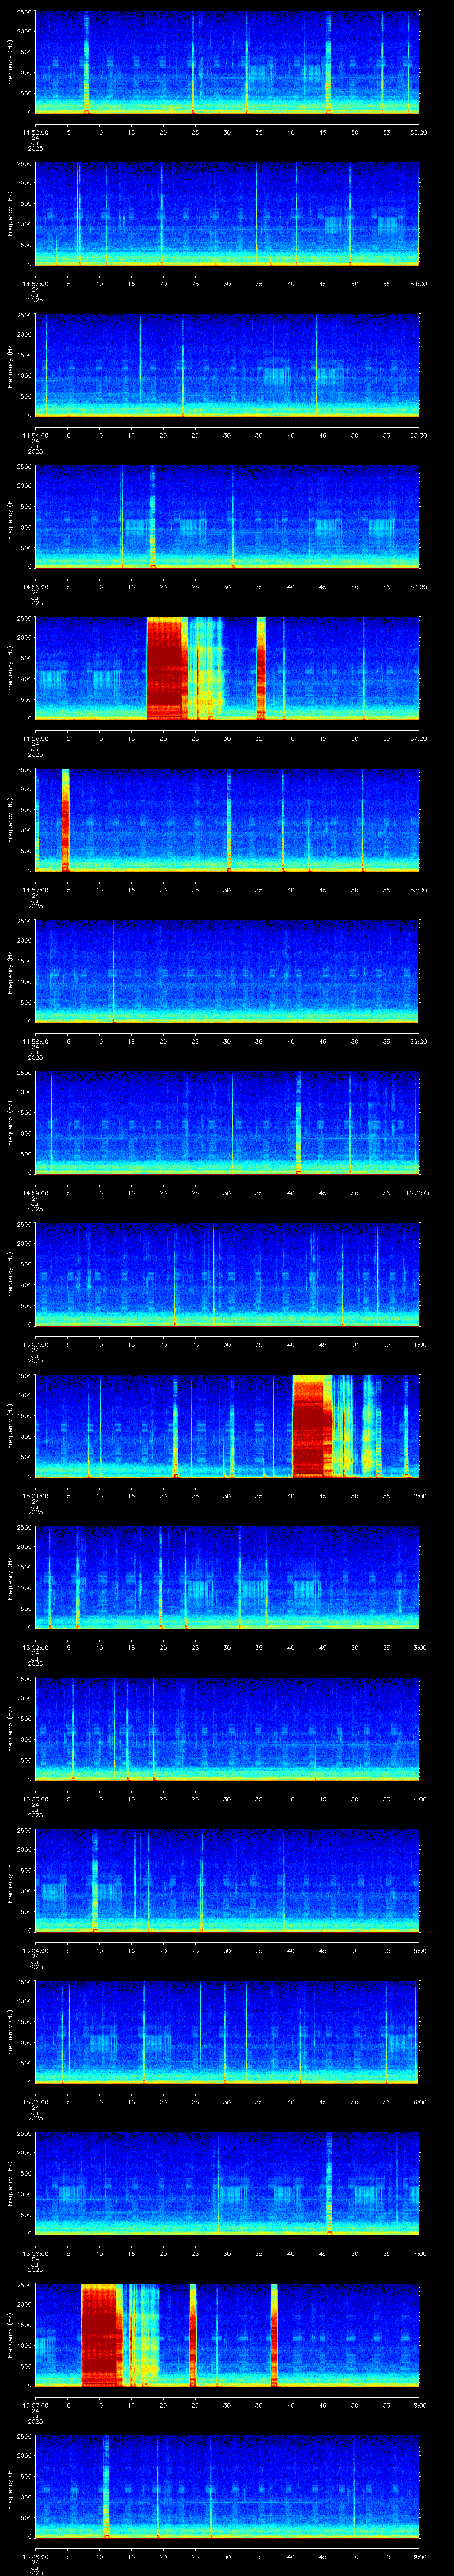Click the 14:56:00 time label
The height and width of the screenshot is (2576, 454).
[36, 738]
